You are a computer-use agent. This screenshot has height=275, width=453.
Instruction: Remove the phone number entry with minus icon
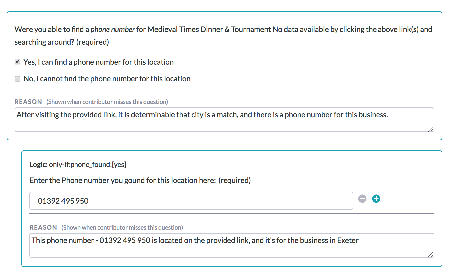pyautogui.click(x=362, y=199)
